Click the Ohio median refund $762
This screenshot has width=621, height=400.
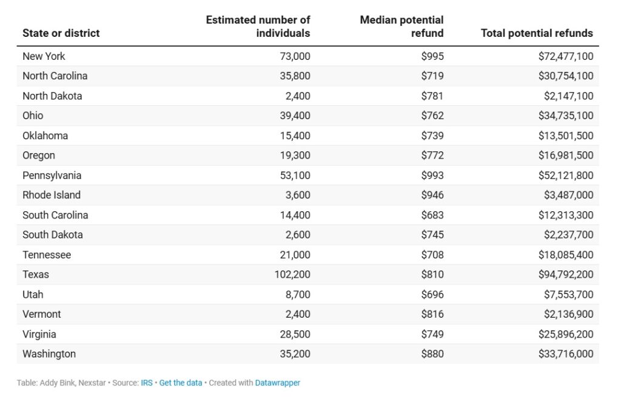pyautogui.click(x=432, y=116)
